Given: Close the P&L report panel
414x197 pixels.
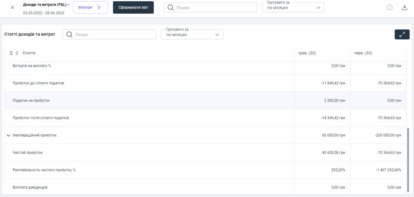Looking at the screenshot, I should click(x=12, y=7).
